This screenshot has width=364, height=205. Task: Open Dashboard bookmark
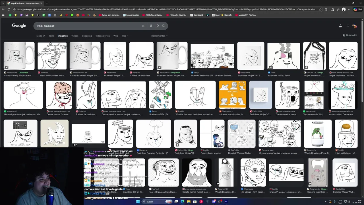197,15
